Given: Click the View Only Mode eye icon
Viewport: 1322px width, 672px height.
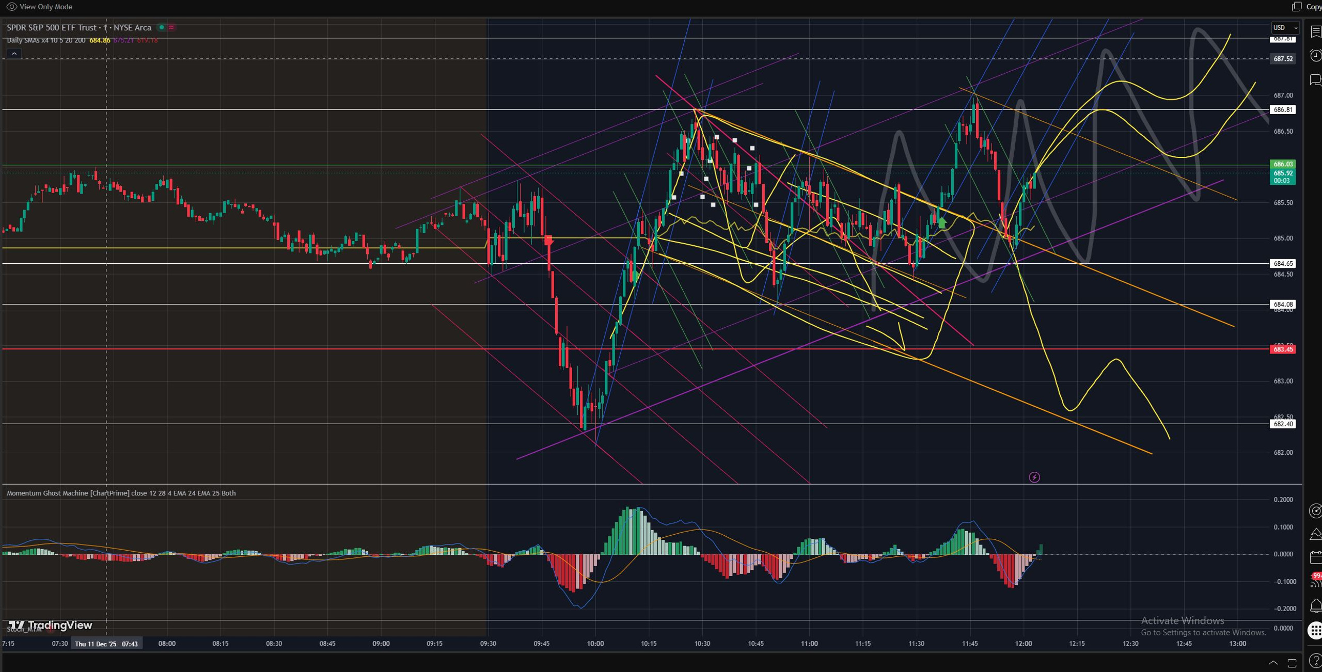Looking at the screenshot, I should click(11, 7).
